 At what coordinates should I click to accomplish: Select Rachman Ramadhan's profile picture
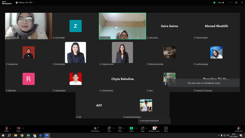pos(146,105)
